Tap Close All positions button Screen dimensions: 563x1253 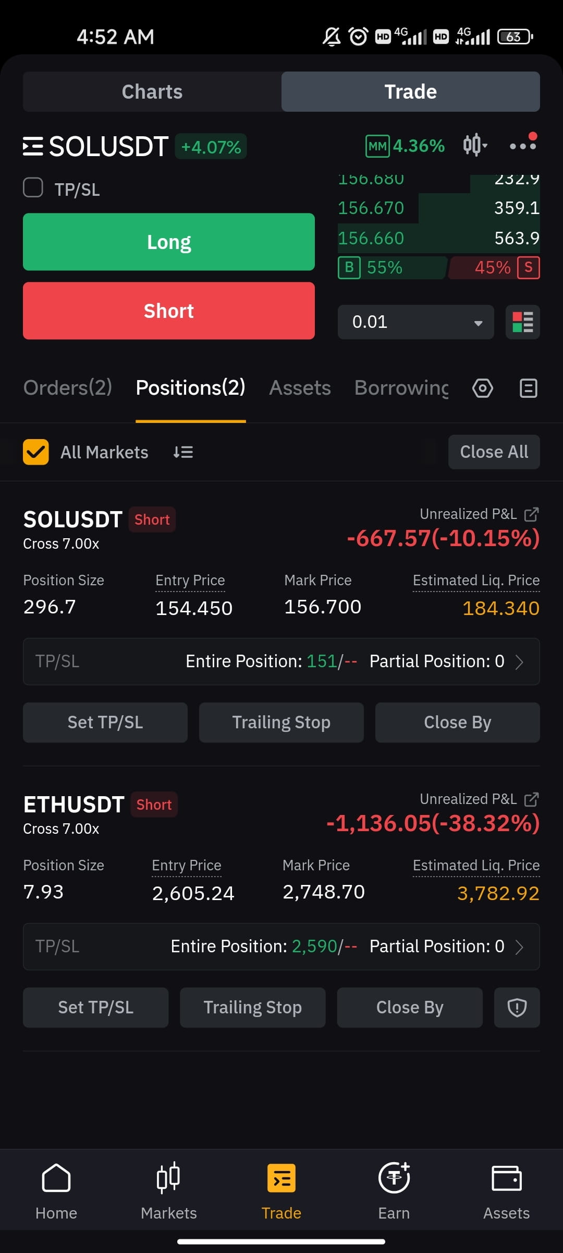[x=494, y=452]
